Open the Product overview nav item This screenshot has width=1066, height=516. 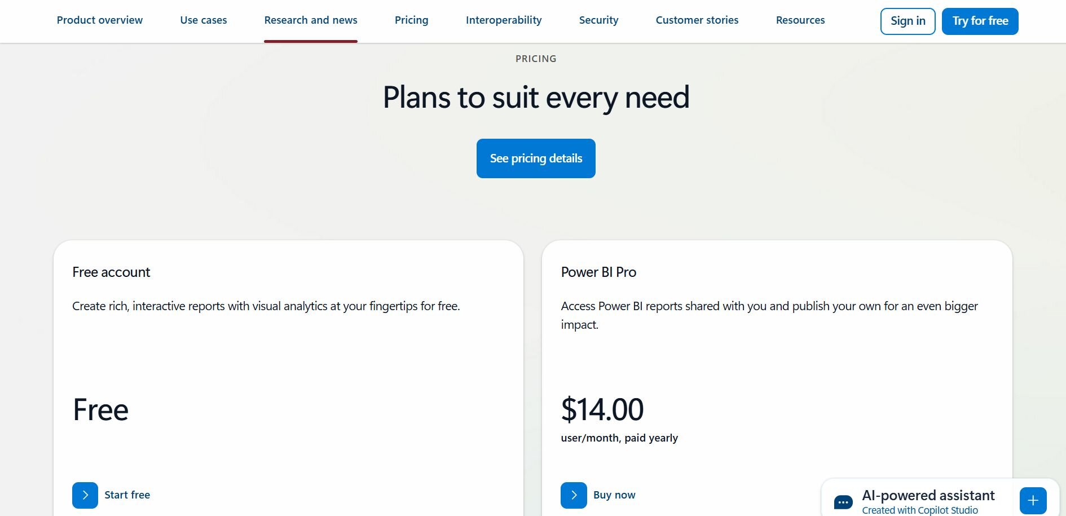[100, 20]
